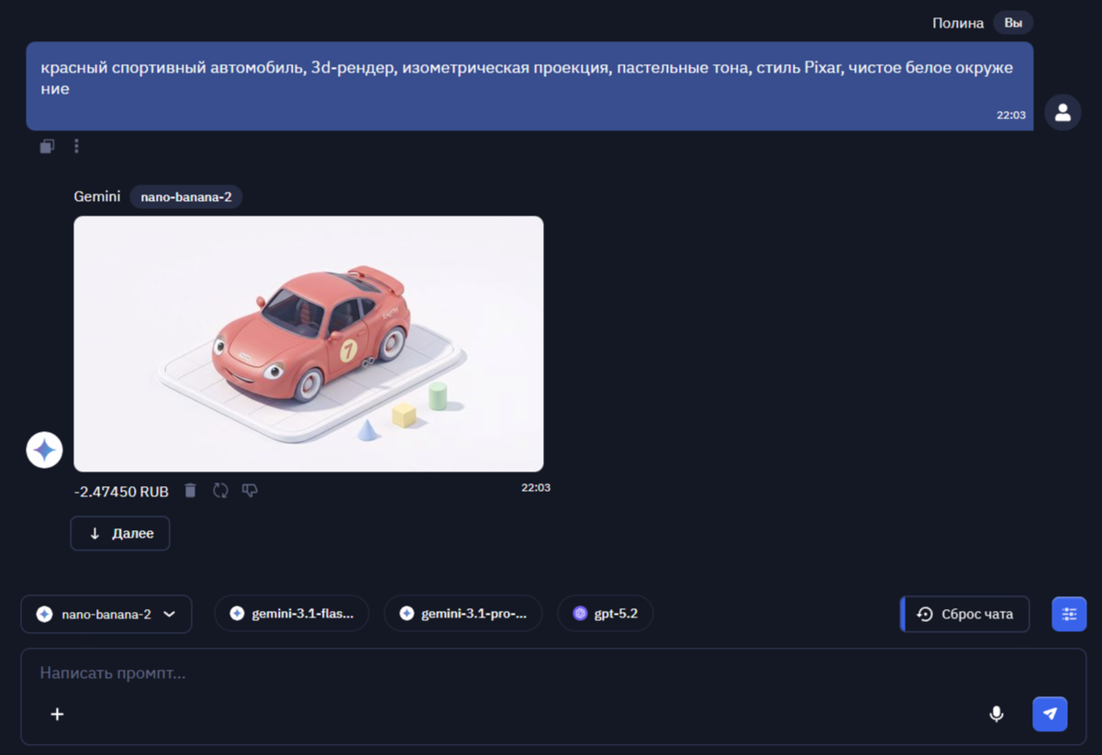The height and width of the screenshot is (755, 1102).
Task: Click the copy icon below user message
Action: coord(47,146)
